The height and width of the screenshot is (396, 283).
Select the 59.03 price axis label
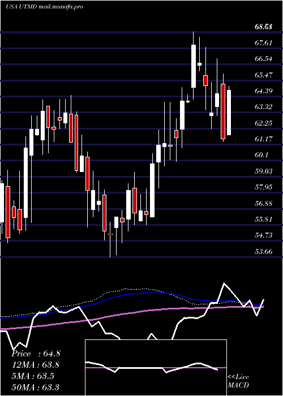coord(264,171)
